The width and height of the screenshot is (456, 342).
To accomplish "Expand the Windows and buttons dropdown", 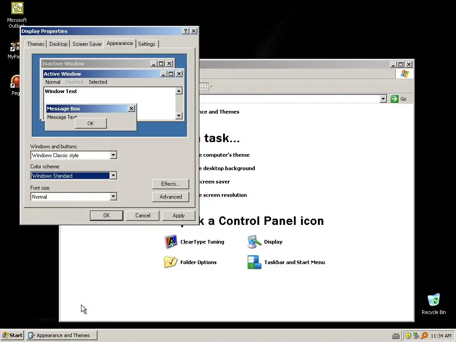I will coord(114,155).
